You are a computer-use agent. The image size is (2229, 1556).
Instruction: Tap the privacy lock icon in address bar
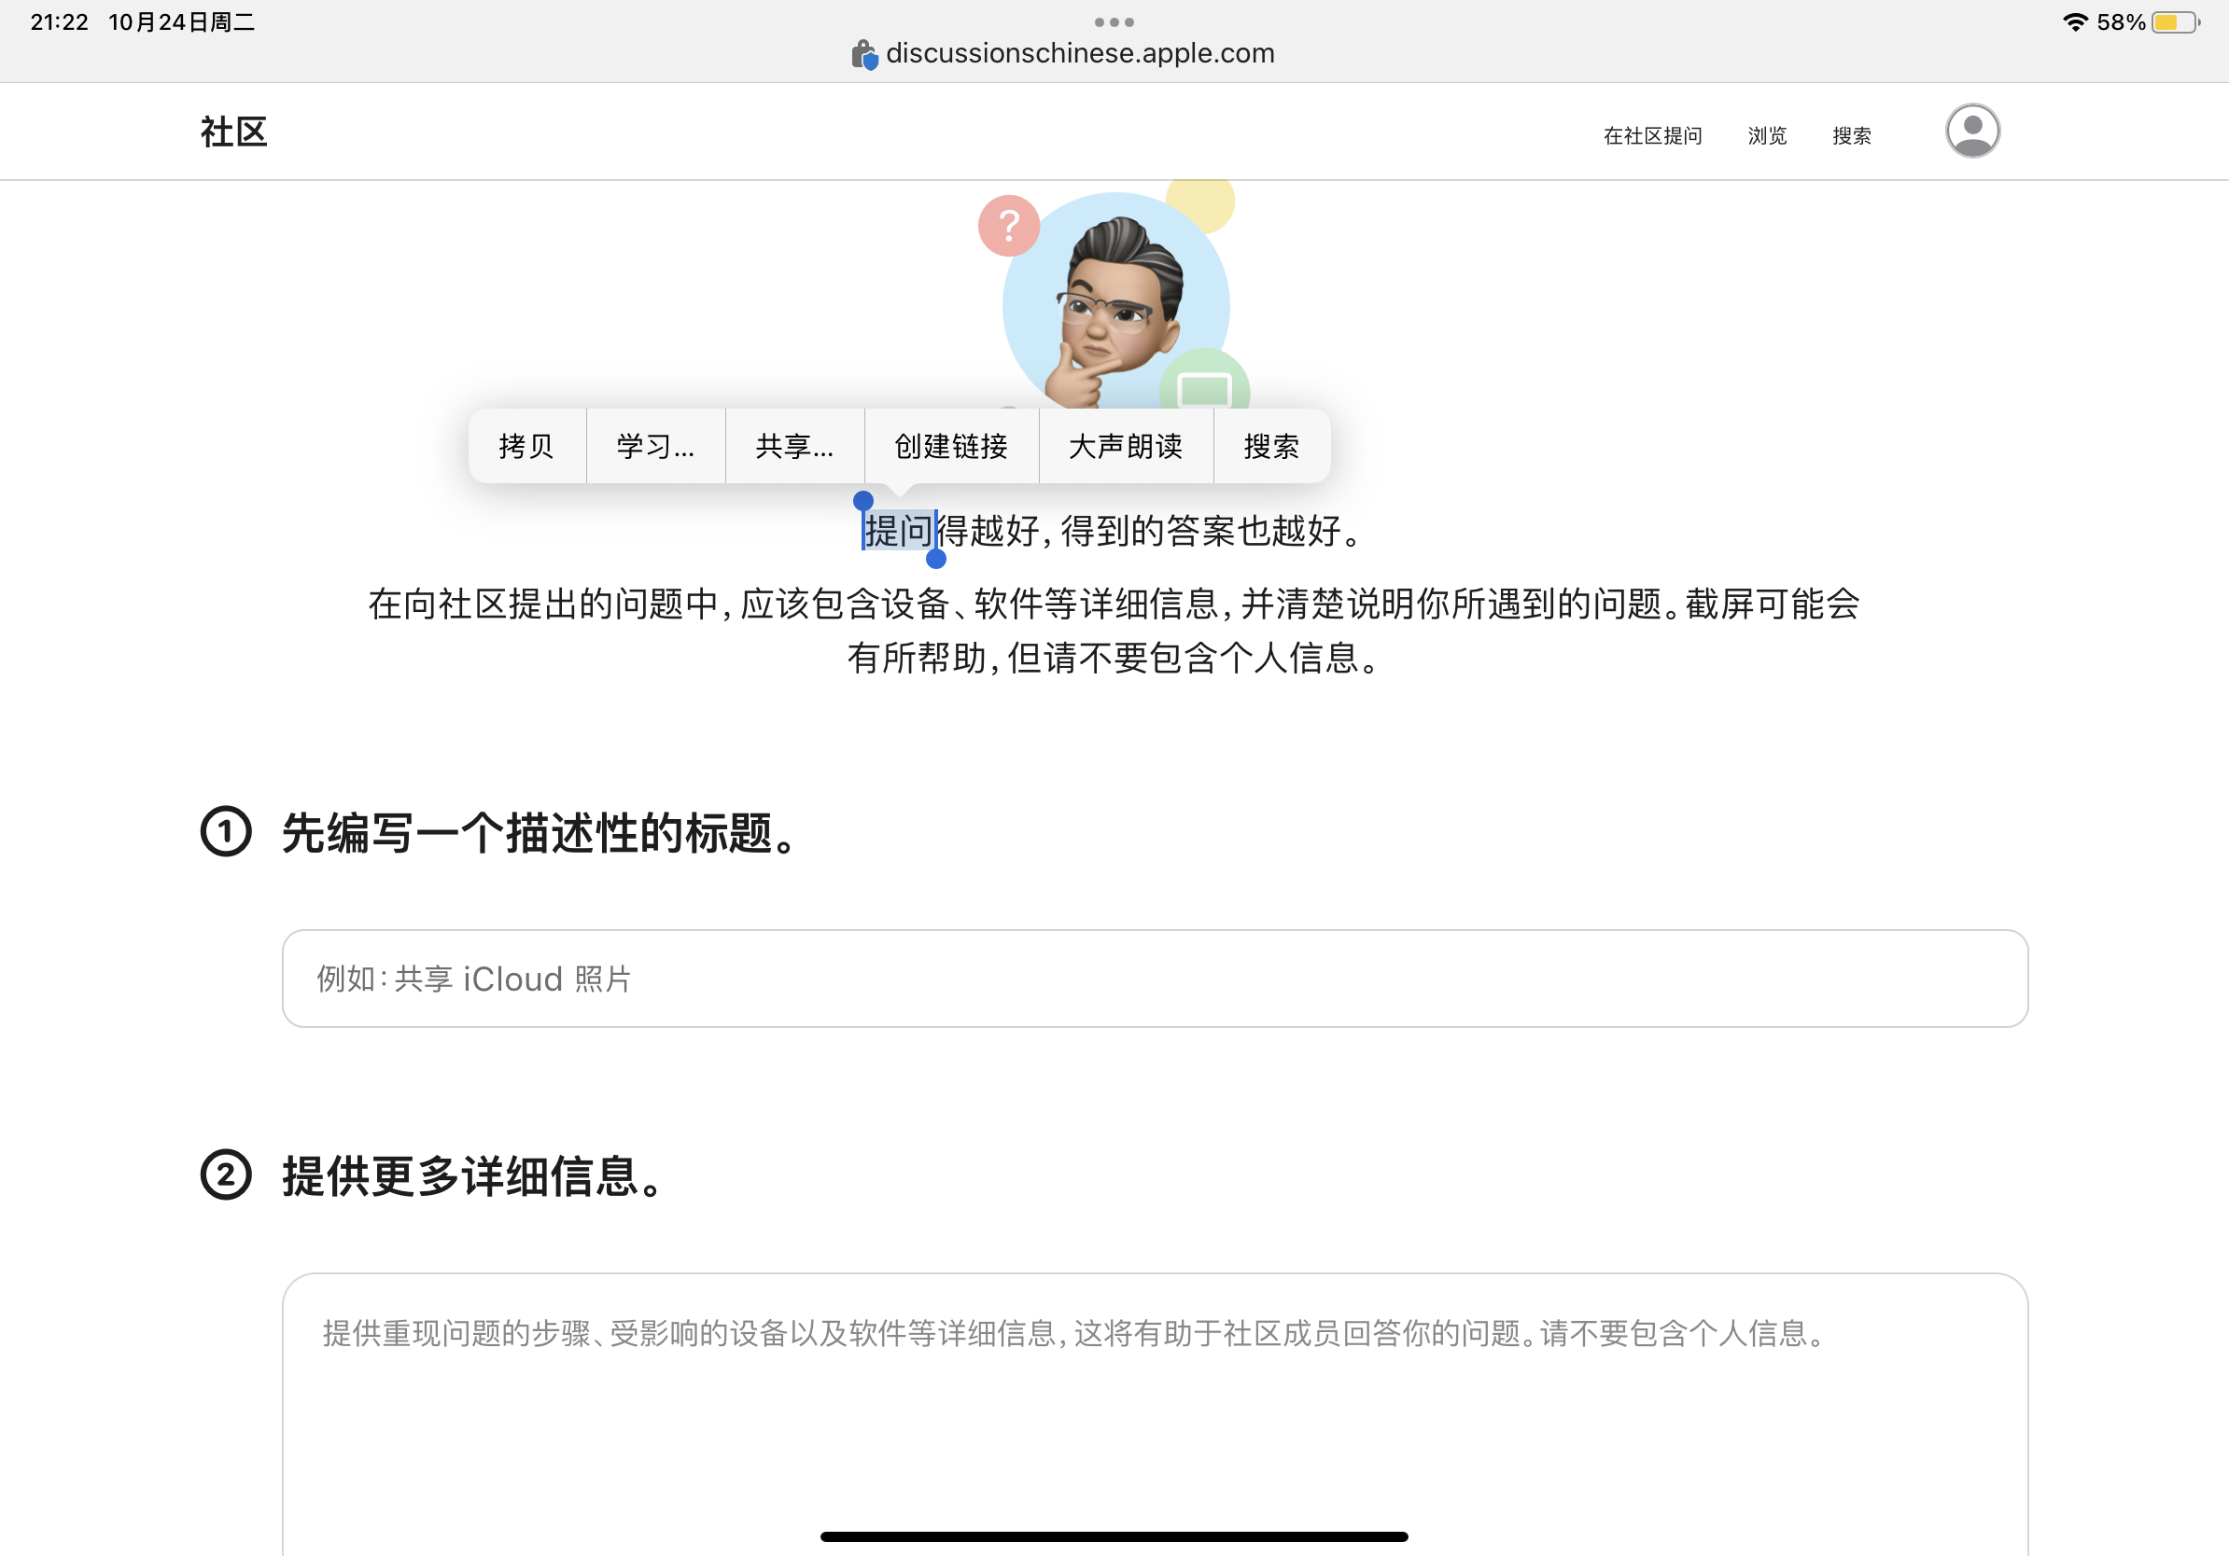pyautogui.click(x=863, y=54)
